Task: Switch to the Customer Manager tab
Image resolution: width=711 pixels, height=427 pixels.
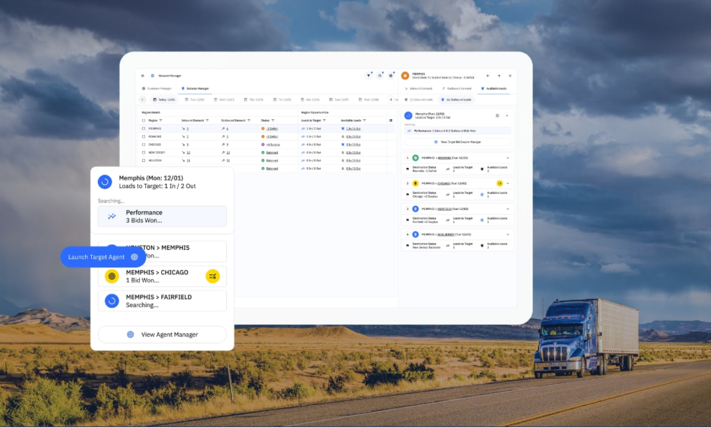Action: pyautogui.click(x=157, y=88)
